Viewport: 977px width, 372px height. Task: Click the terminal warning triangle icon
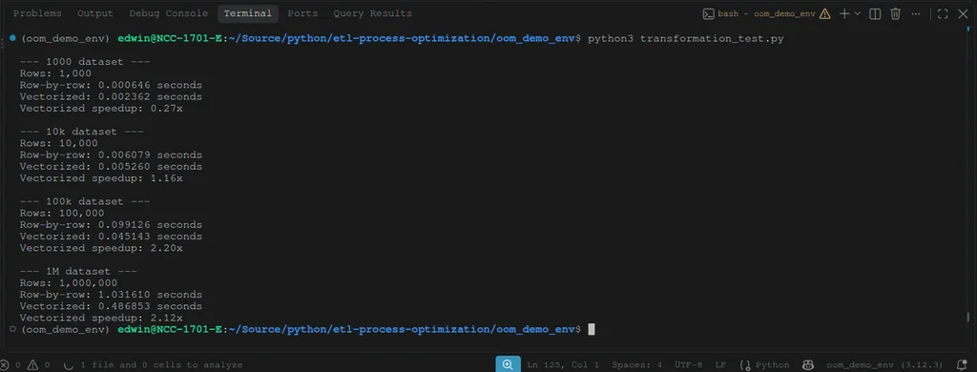(825, 13)
